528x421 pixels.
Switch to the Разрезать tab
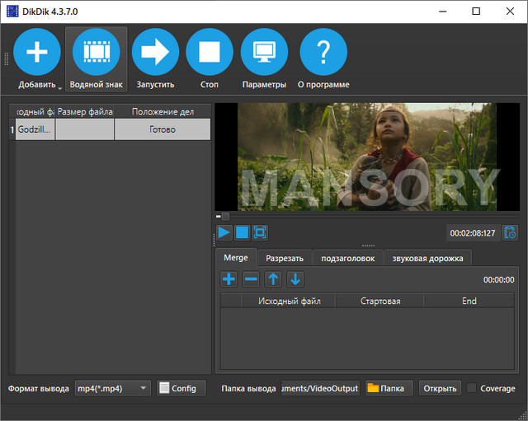(285, 258)
